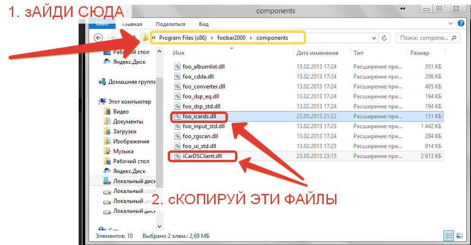The height and width of the screenshot is (245, 471).
Task: Select the foo_icards.dll file
Action: [199, 116]
